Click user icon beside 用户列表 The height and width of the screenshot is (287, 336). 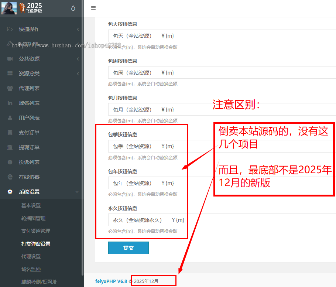pyautogui.click(x=10, y=118)
